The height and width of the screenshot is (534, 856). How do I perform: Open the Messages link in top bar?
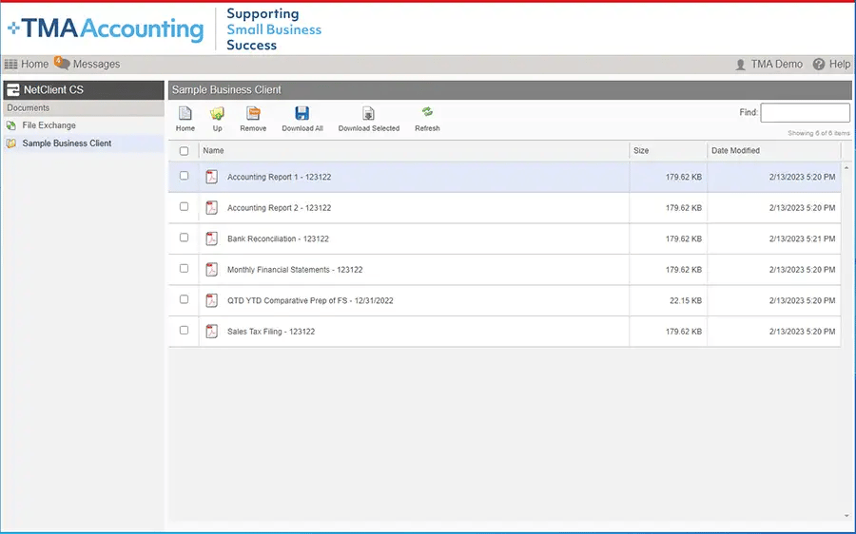(x=97, y=65)
